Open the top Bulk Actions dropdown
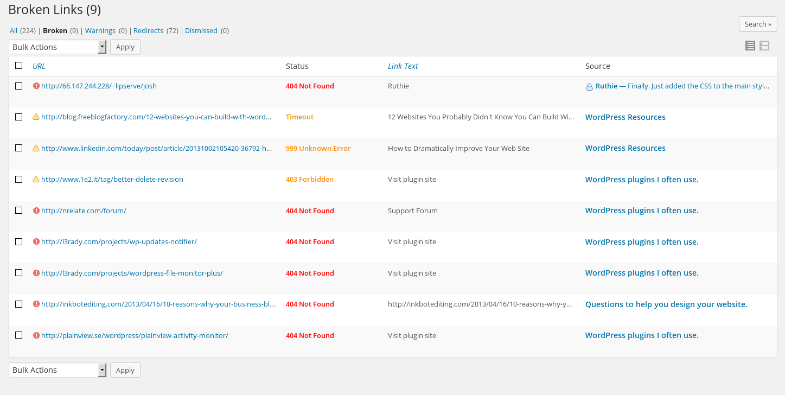The width and height of the screenshot is (785, 395). (x=58, y=47)
